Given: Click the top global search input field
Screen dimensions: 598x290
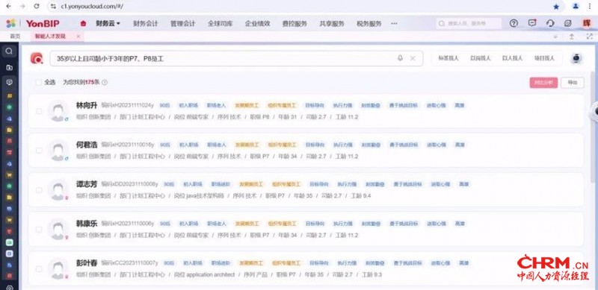Looking at the screenshot, I should click(469, 24).
